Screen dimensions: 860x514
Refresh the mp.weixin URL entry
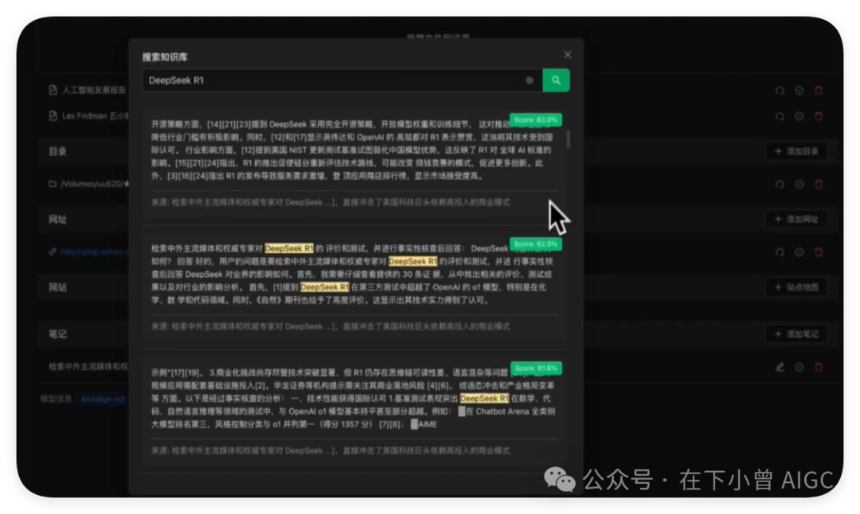(x=780, y=252)
